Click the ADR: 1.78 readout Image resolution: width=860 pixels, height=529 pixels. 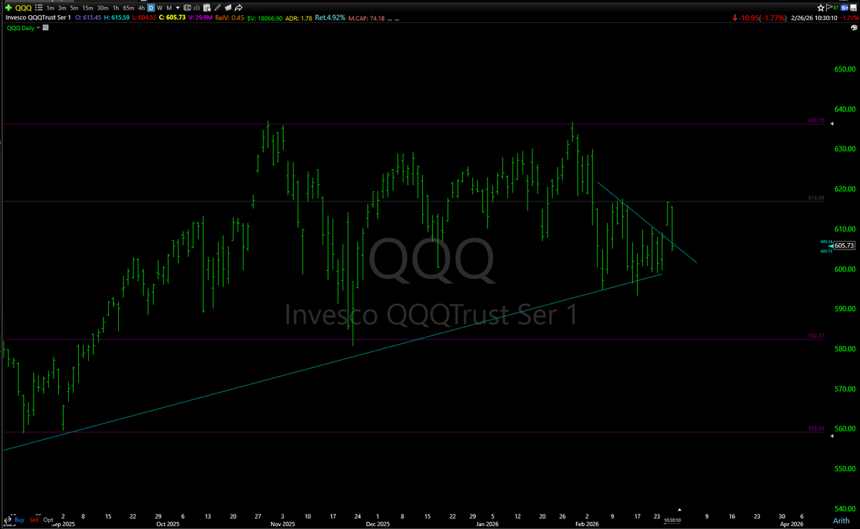(299, 18)
